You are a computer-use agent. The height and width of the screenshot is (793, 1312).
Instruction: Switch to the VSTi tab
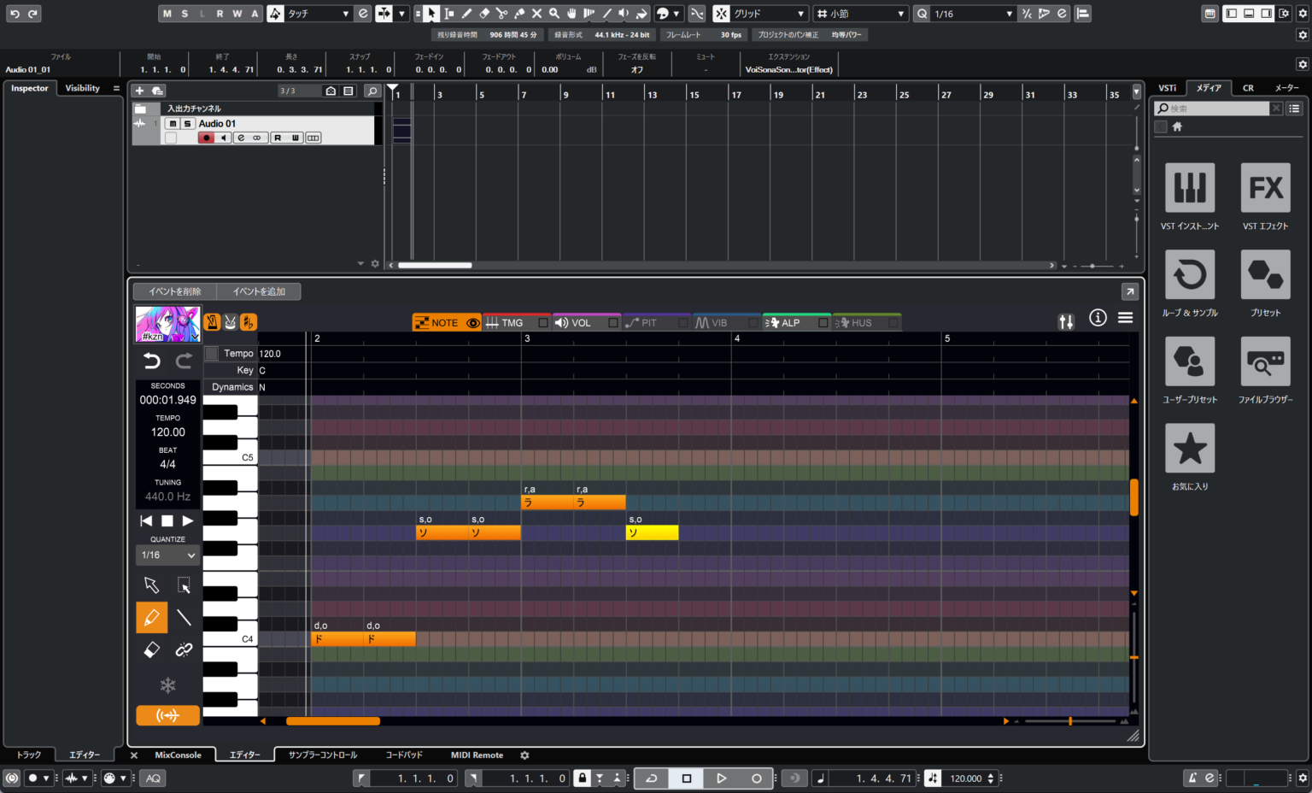tap(1167, 88)
